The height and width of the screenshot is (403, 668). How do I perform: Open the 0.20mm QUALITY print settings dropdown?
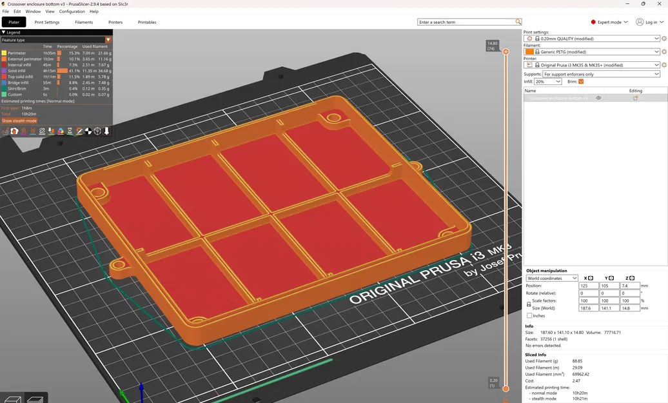point(592,39)
